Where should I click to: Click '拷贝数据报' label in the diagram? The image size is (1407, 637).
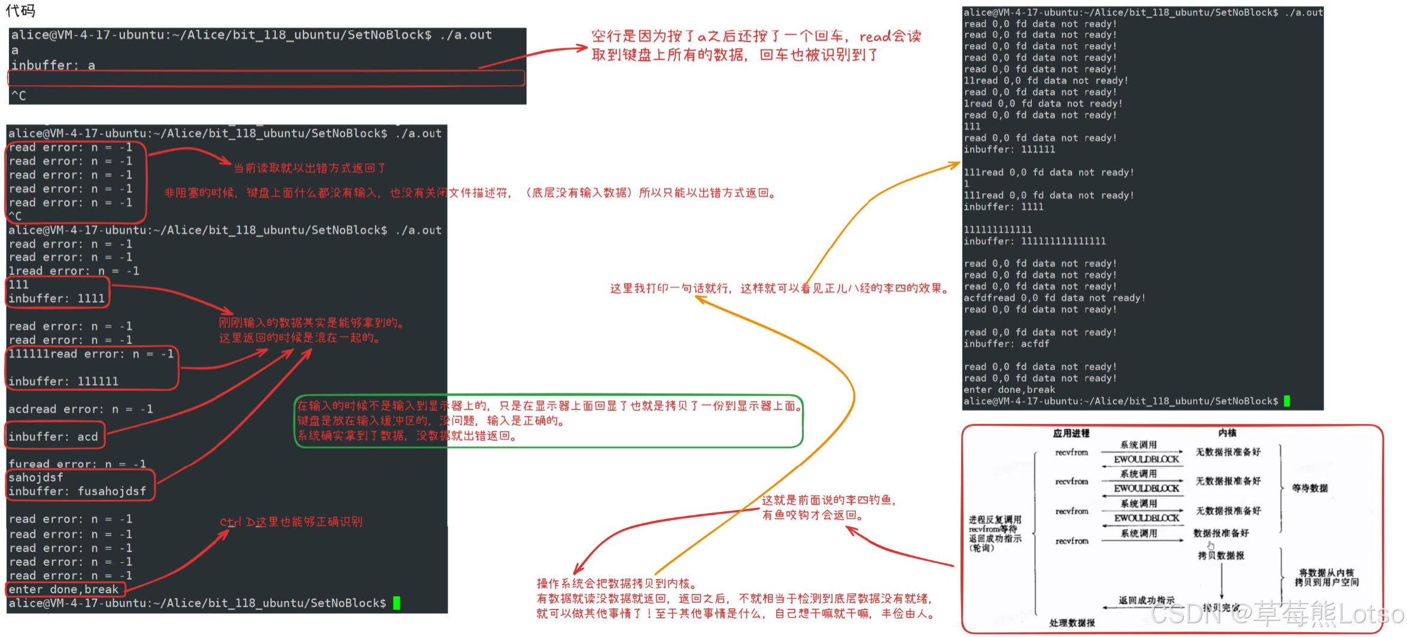(x=1221, y=556)
